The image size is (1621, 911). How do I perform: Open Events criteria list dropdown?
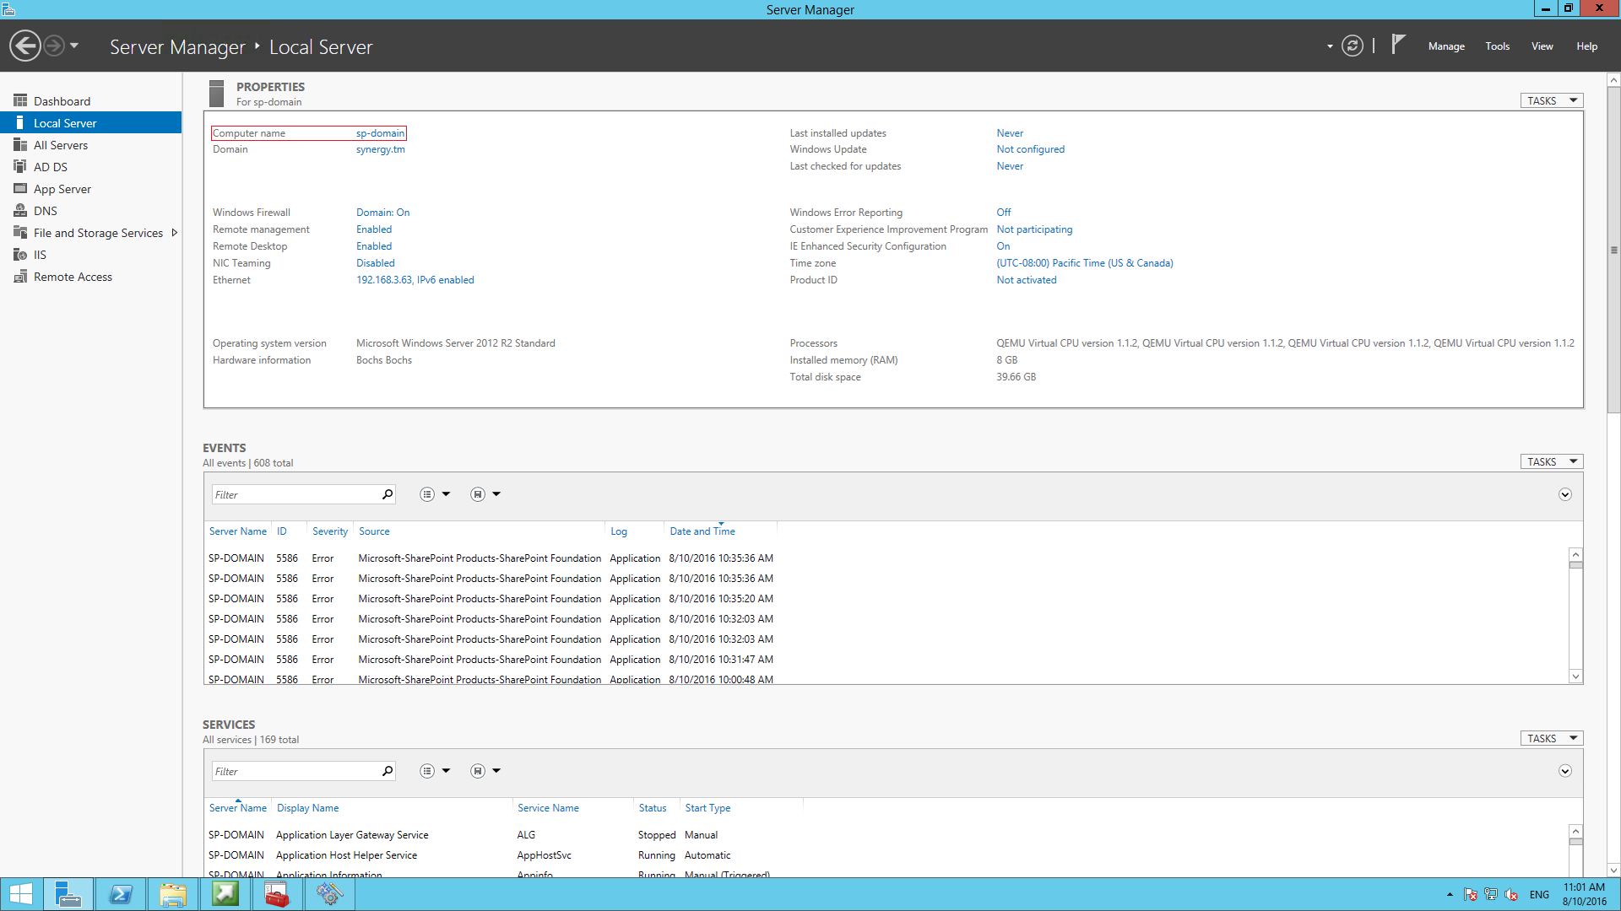coord(435,494)
